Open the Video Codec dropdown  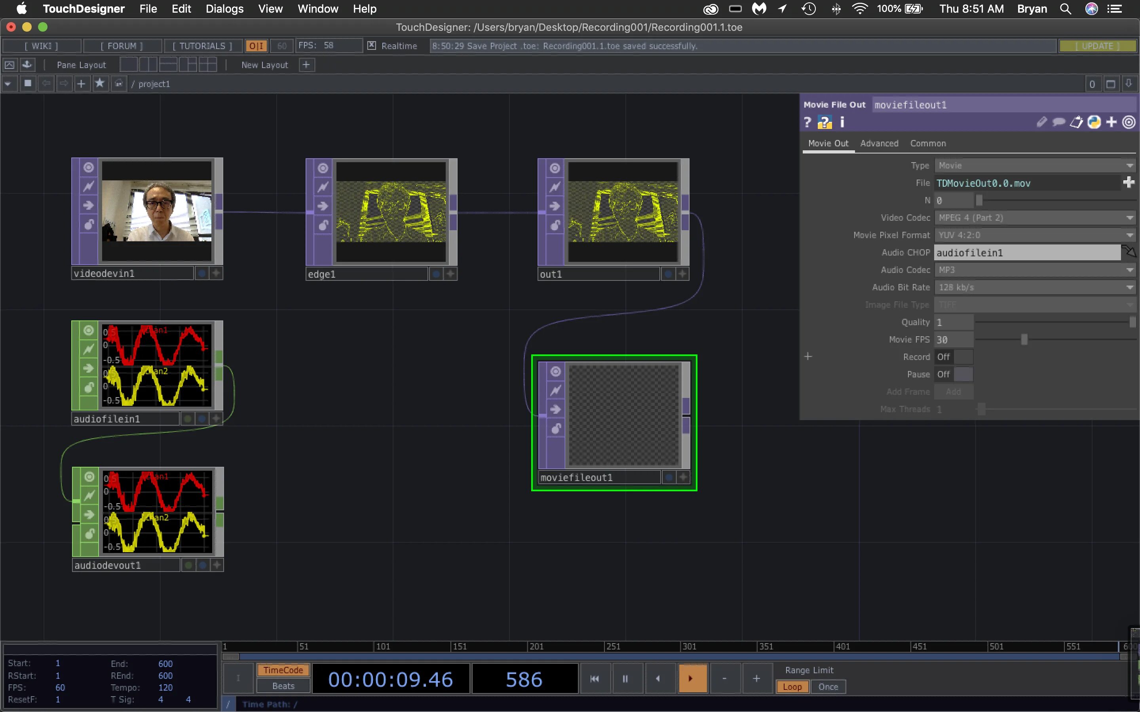(x=1034, y=218)
